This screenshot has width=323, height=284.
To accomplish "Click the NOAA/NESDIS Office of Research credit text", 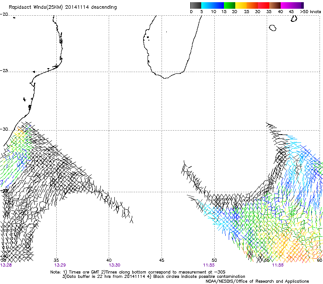I will 257,281.
